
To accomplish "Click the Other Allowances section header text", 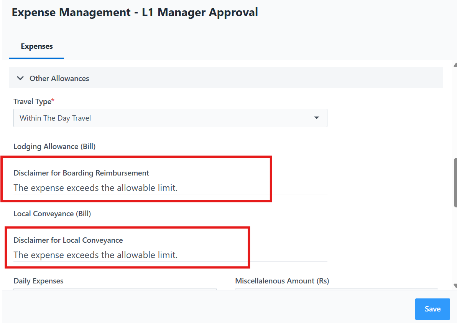I will point(59,78).
